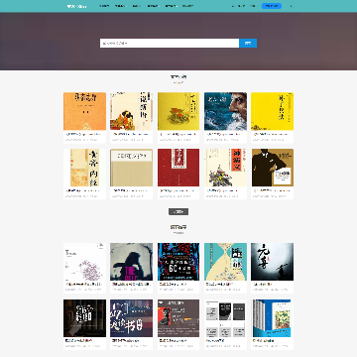Open the white cover with the purple flower sketch
This screenshot has width=357, height=357.
tap(84, 262)
